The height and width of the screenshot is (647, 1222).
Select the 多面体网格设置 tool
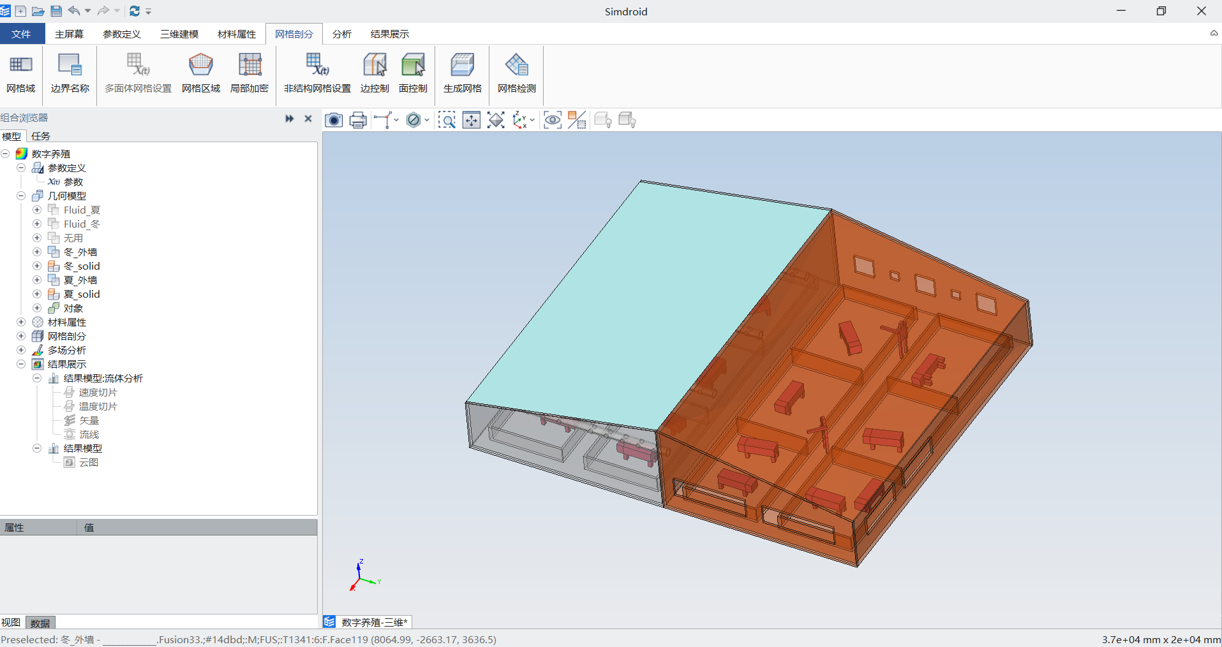(x=138, y=73)
